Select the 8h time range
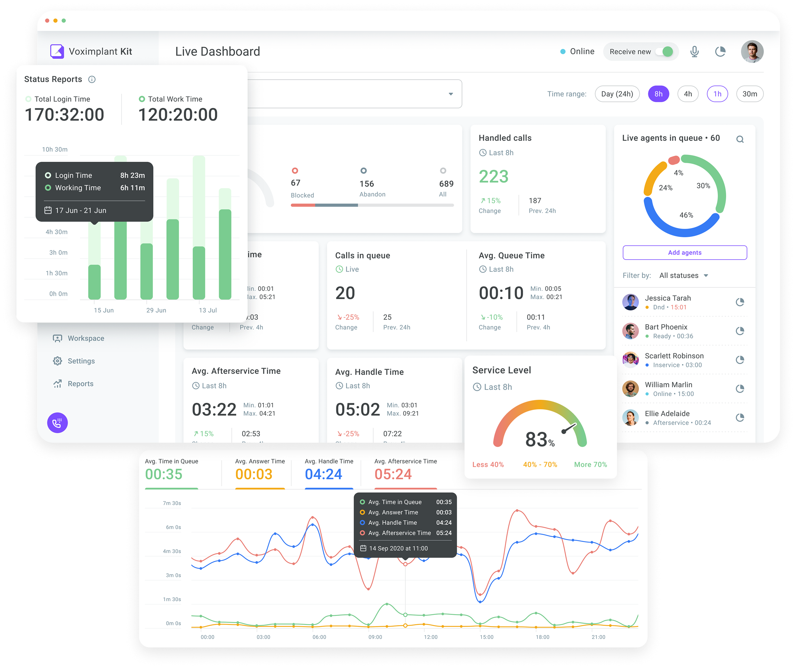Screen dimensions: 796x669 click(x=658, y=94)
